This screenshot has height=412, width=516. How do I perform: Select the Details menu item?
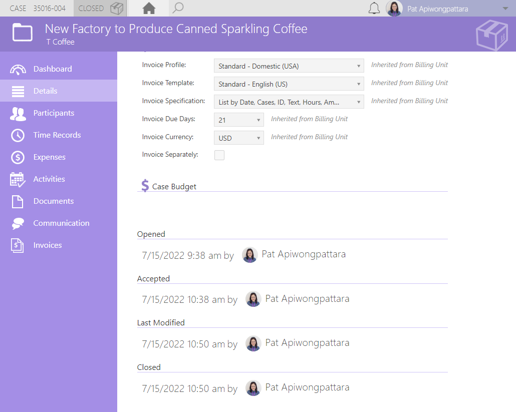[x=59, y=91]
